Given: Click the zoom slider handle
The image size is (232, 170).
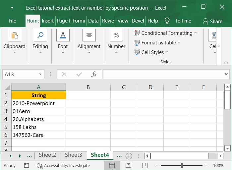Looking at the screenshot, I should (182, 165).
